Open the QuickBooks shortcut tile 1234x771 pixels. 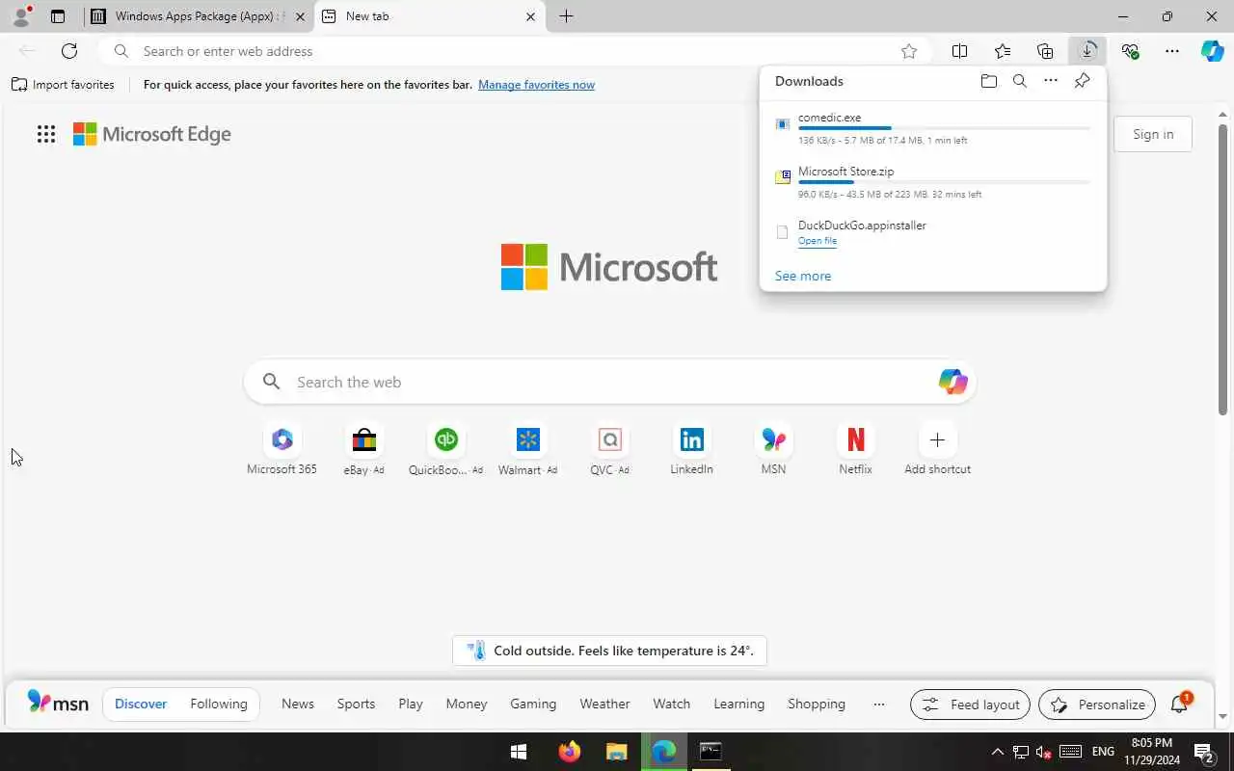(445, 450)
